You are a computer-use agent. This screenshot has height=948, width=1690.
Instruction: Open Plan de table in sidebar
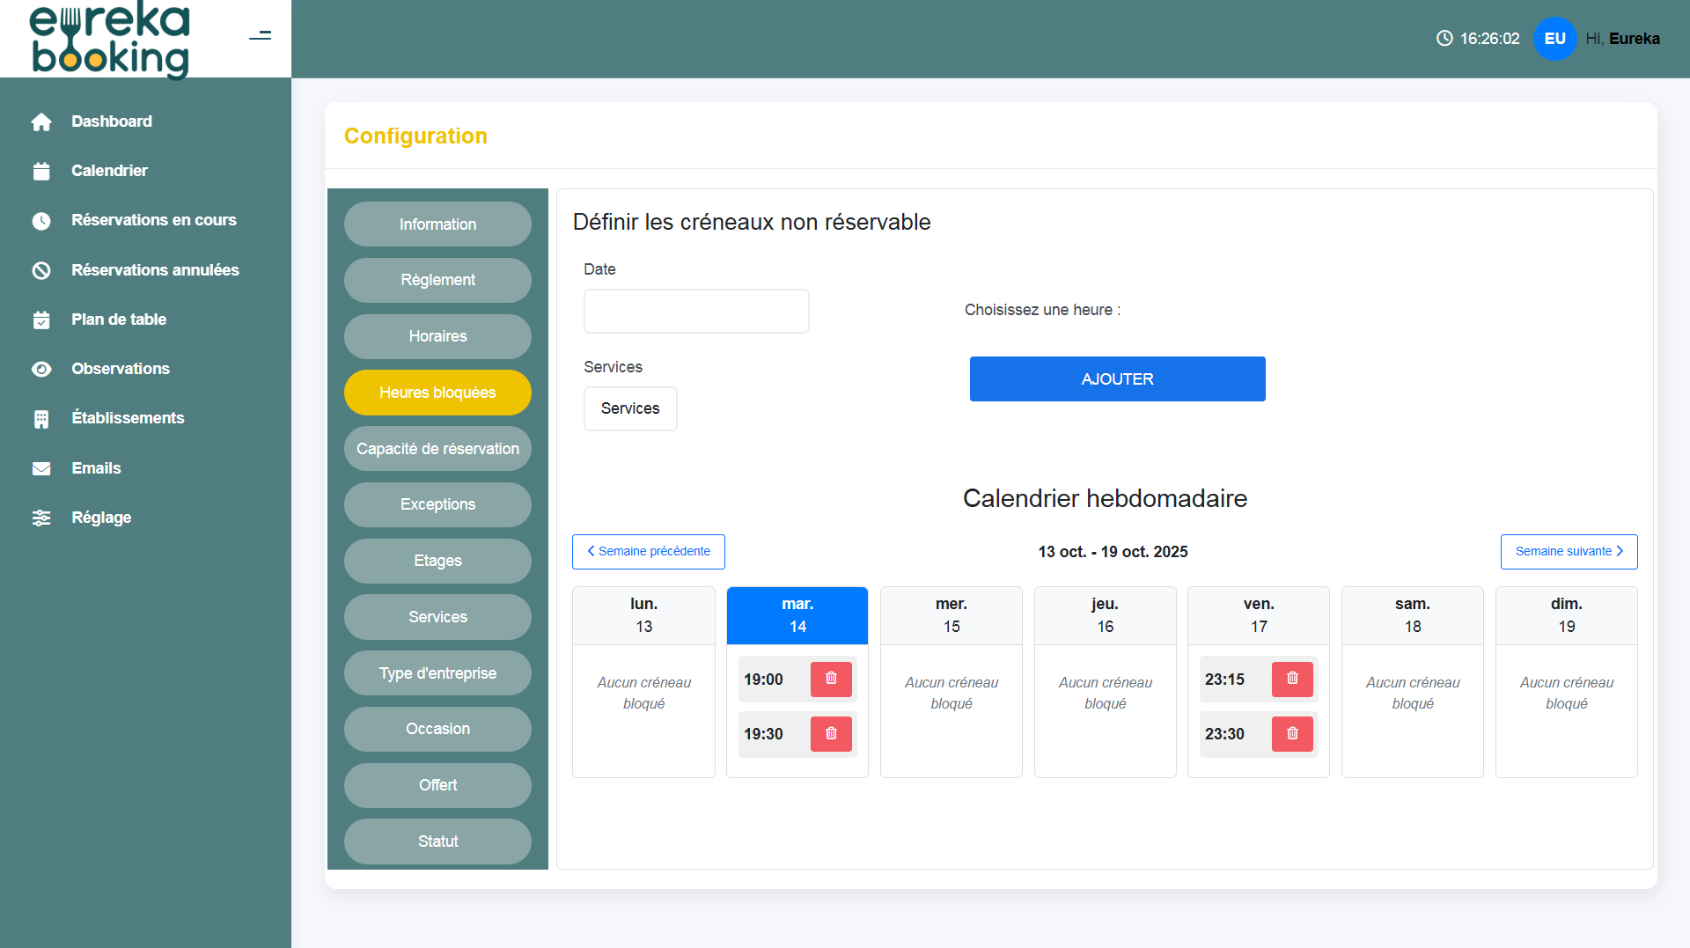coord(119,320)
